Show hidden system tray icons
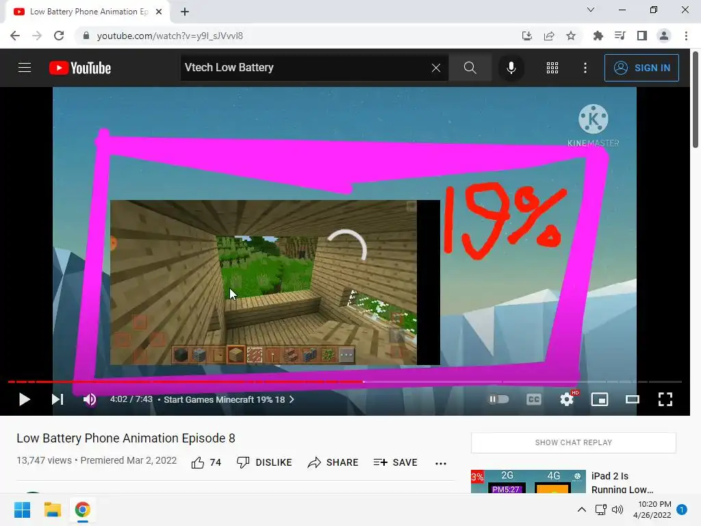Image resolution: width=701 pixels, height=526 pixels. (582, 510)
